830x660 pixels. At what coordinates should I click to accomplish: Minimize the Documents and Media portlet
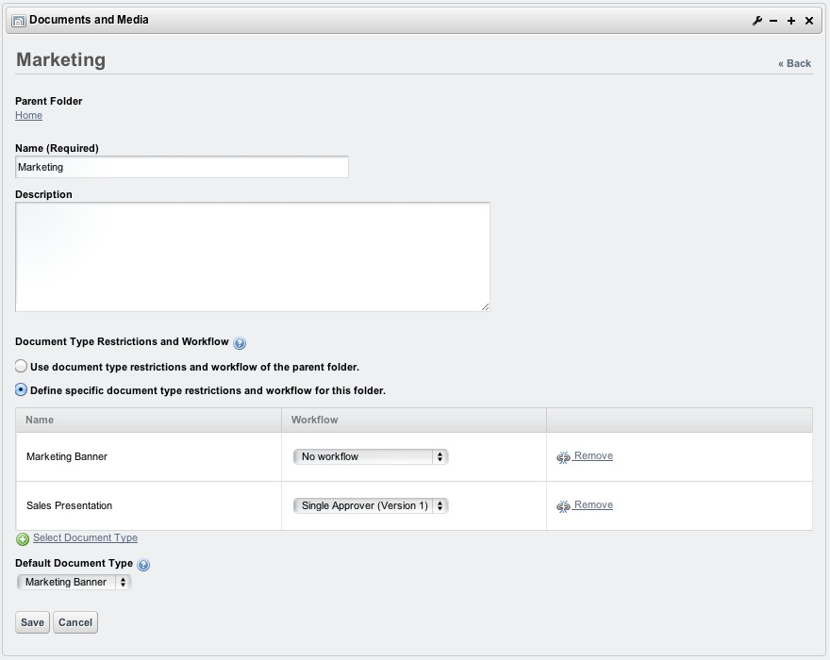tap(774, 21)
